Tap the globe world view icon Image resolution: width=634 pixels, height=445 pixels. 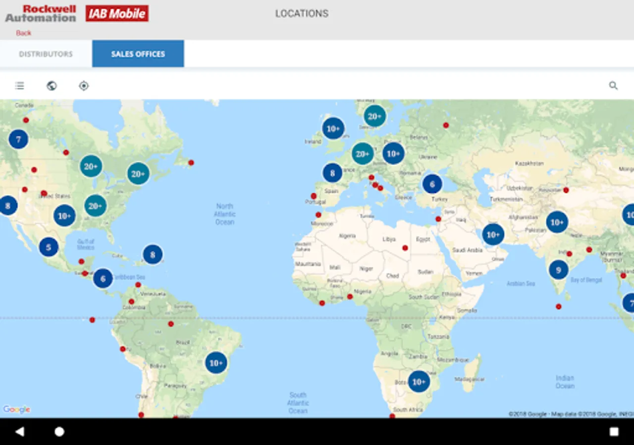click(52, 86)
